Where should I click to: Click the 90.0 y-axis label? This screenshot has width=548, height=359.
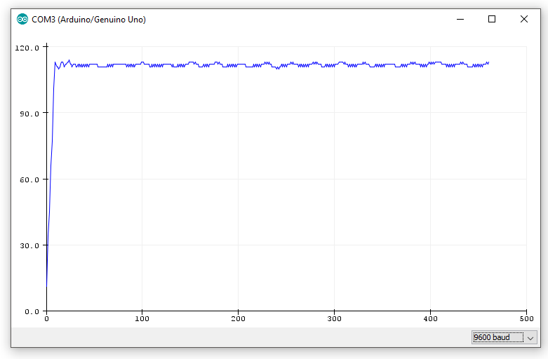point(29,114)
